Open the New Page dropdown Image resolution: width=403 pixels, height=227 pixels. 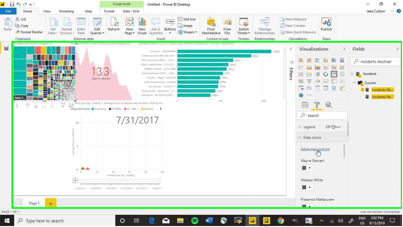(x=130, y=26)
